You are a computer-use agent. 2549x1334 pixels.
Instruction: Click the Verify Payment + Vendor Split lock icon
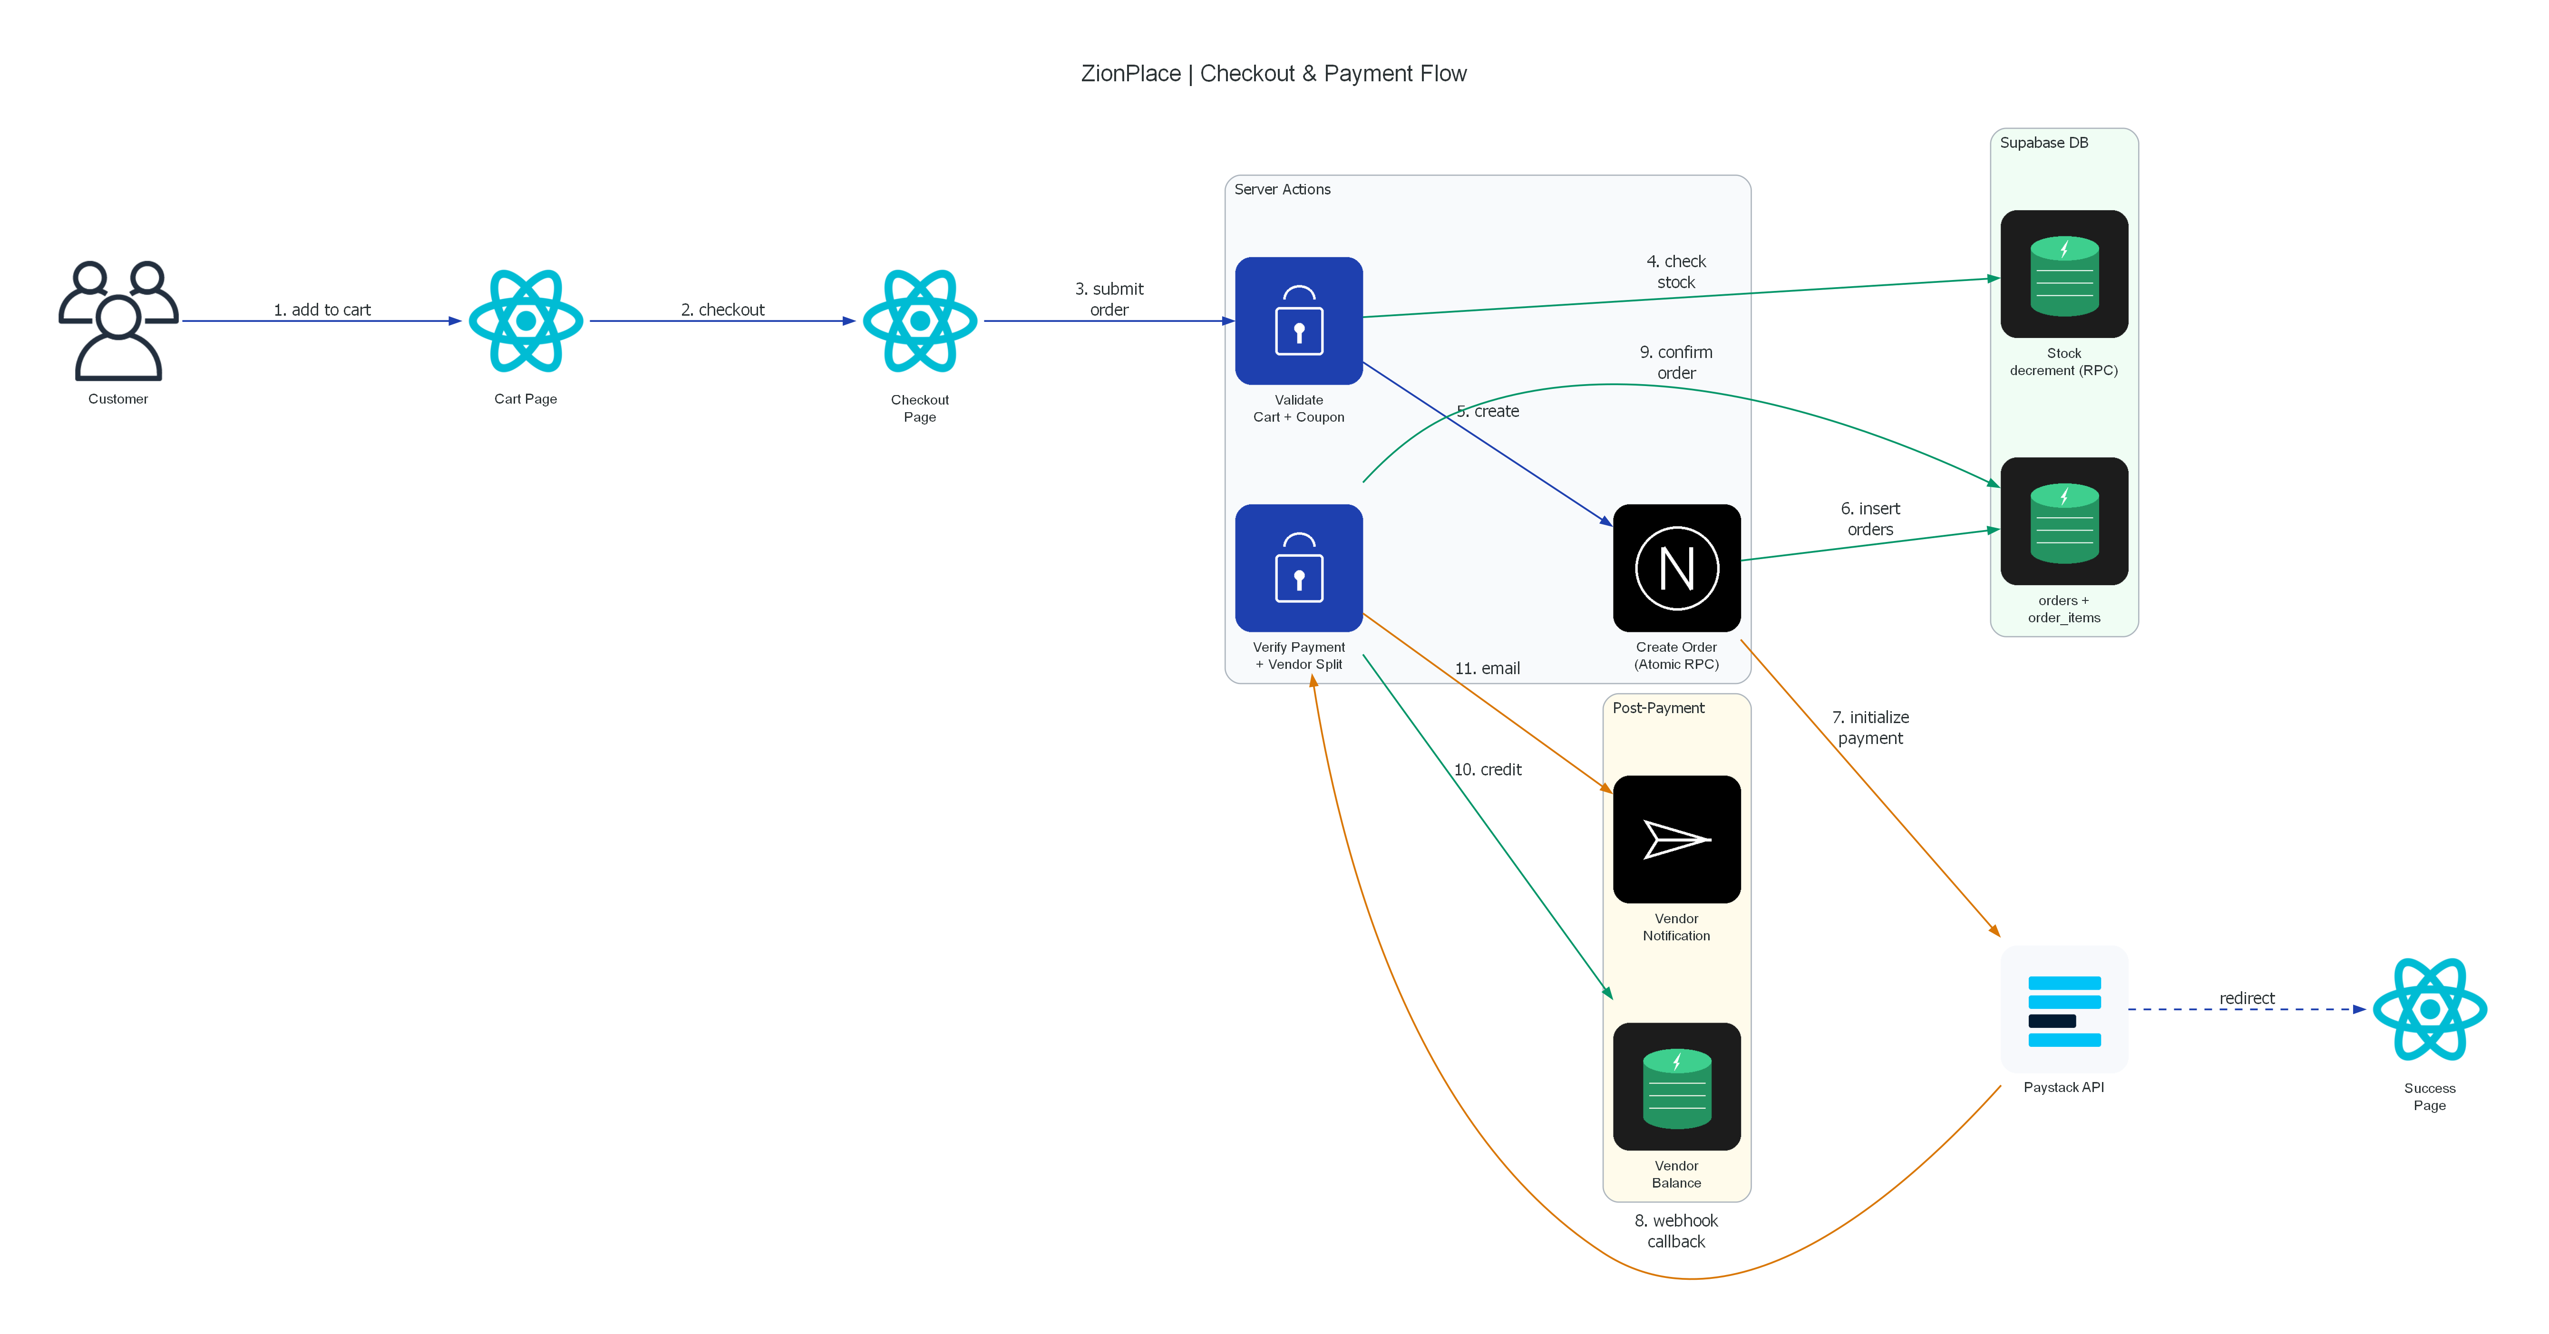pyautogui.click(x=1298, y=568)
